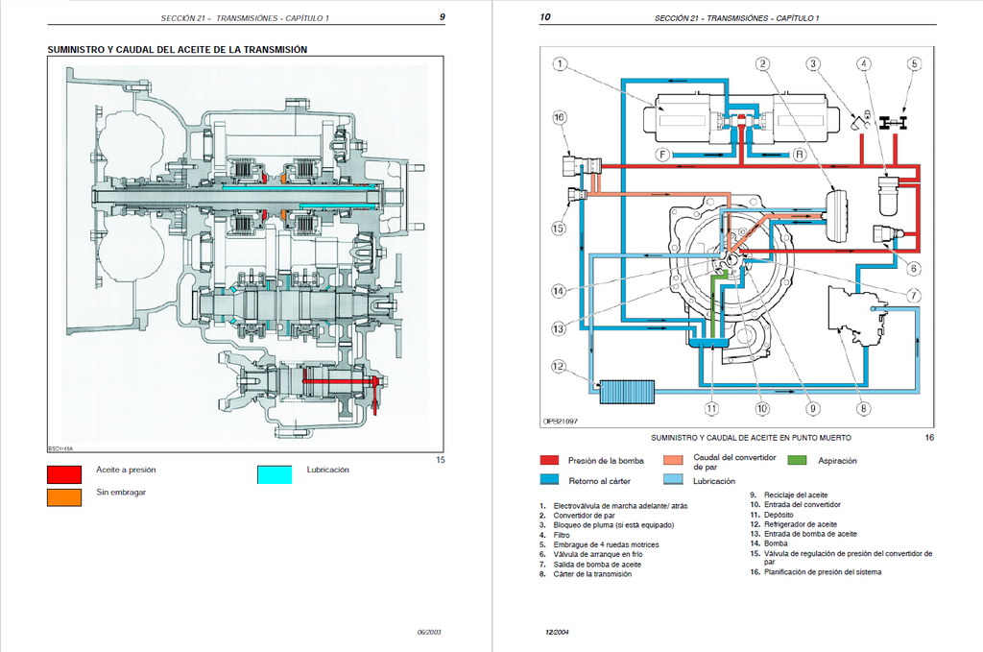
Task: Click the red 'Presión de la bomba' swatch
Action: pyautogui.click(x=549, y=460)
